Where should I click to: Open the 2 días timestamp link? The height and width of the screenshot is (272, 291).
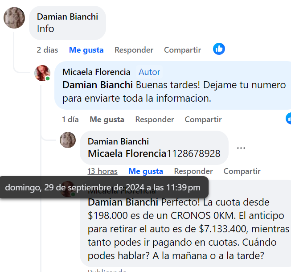coord(47,50)
